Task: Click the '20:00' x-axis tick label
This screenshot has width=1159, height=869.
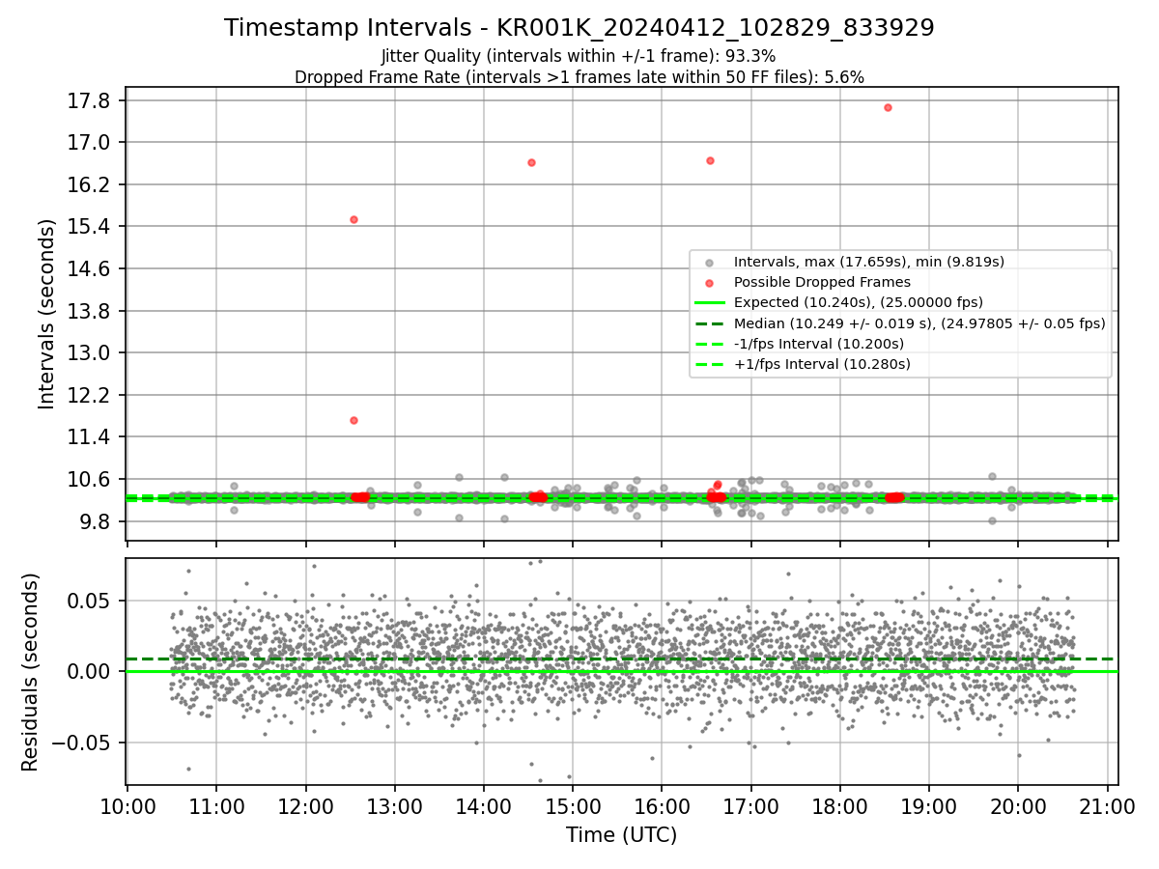Action: [1018, 806]
